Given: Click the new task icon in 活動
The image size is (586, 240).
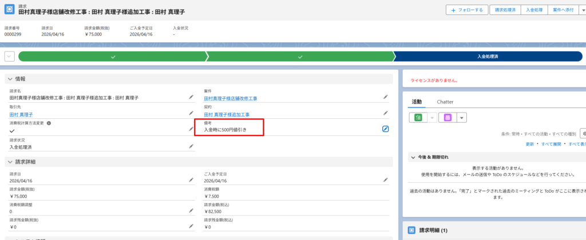Looking at the screenshot, I should pos(418,117).
